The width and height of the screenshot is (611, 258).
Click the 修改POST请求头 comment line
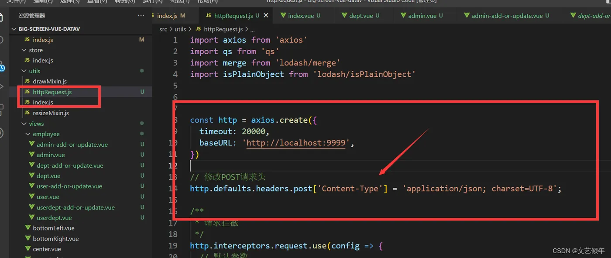click(228, 177)
